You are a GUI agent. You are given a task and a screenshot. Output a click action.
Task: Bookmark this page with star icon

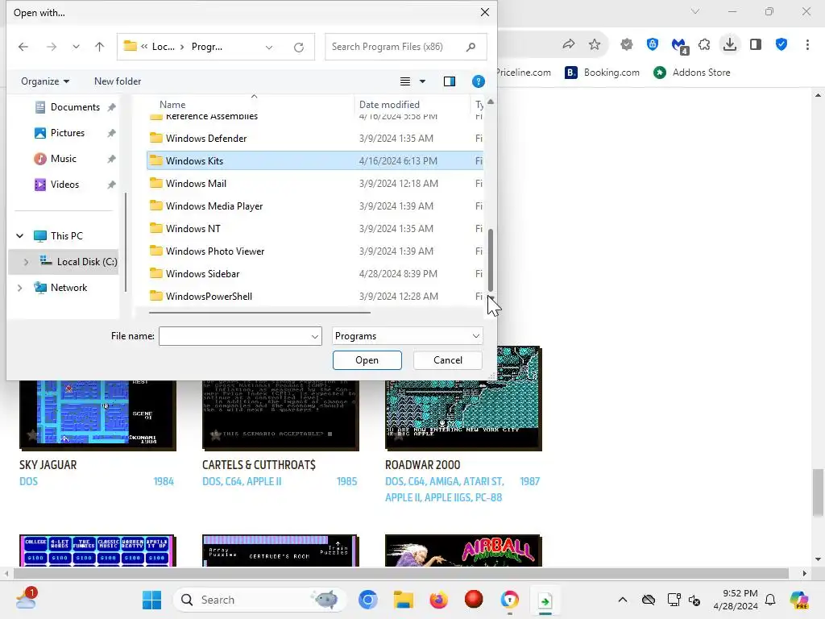pos(595,44)
